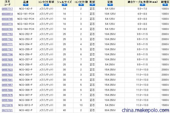Open order code link 08557857
Screen dimensions: 170x113
pos(7,85)
